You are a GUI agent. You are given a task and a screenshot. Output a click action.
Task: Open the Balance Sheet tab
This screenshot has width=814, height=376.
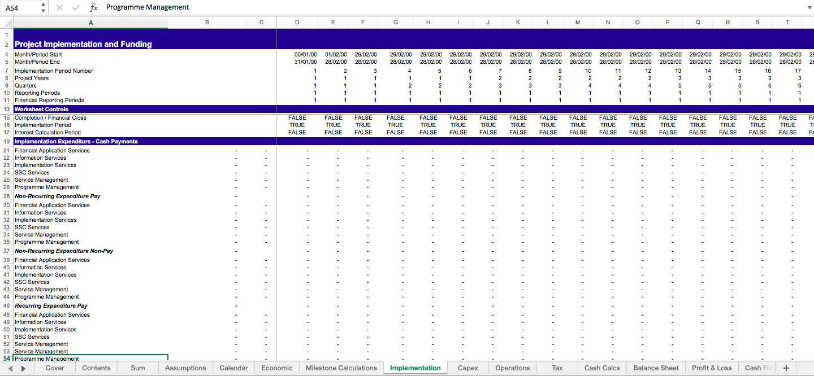656,368
